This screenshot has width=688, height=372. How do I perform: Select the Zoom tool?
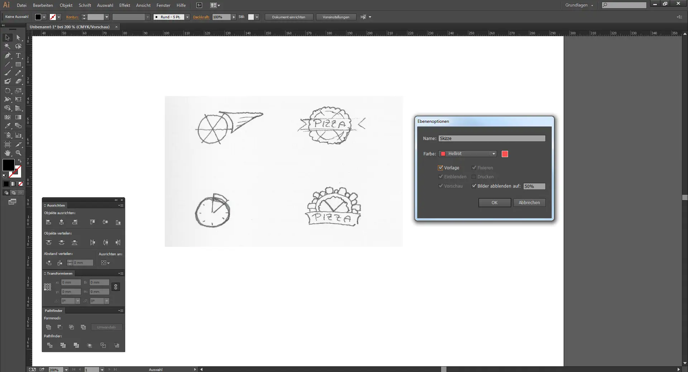click(x=18, y=153)
